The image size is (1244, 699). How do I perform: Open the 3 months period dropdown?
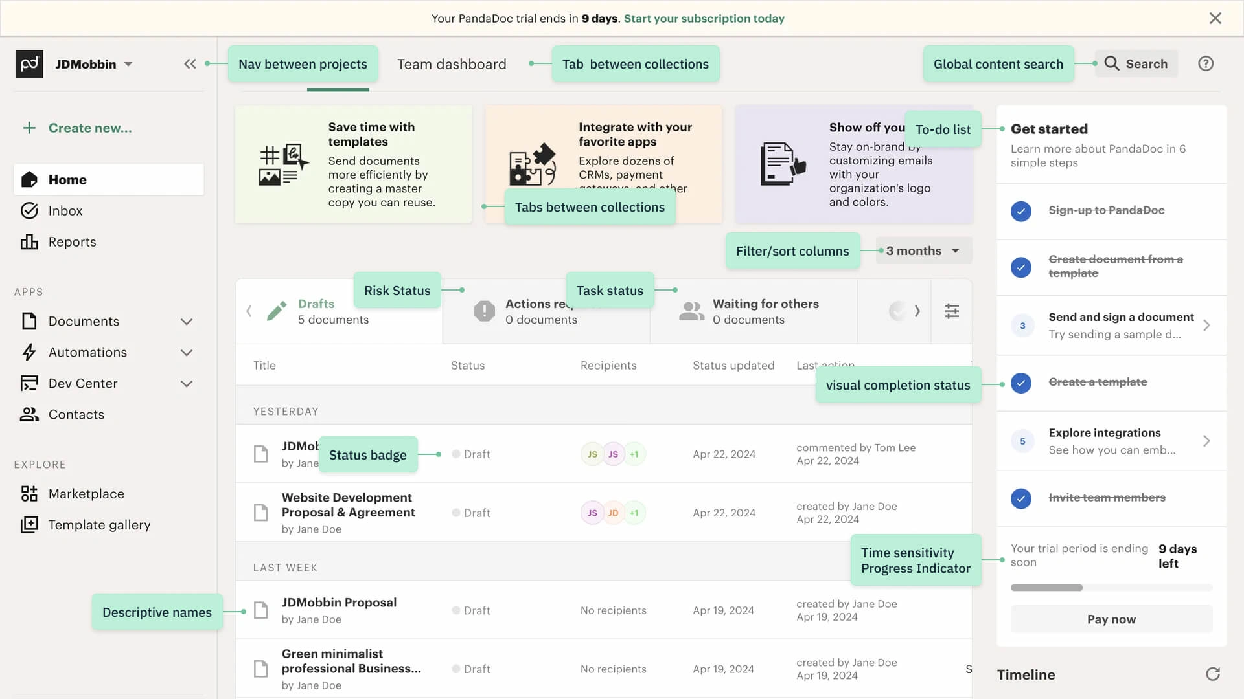923,250
